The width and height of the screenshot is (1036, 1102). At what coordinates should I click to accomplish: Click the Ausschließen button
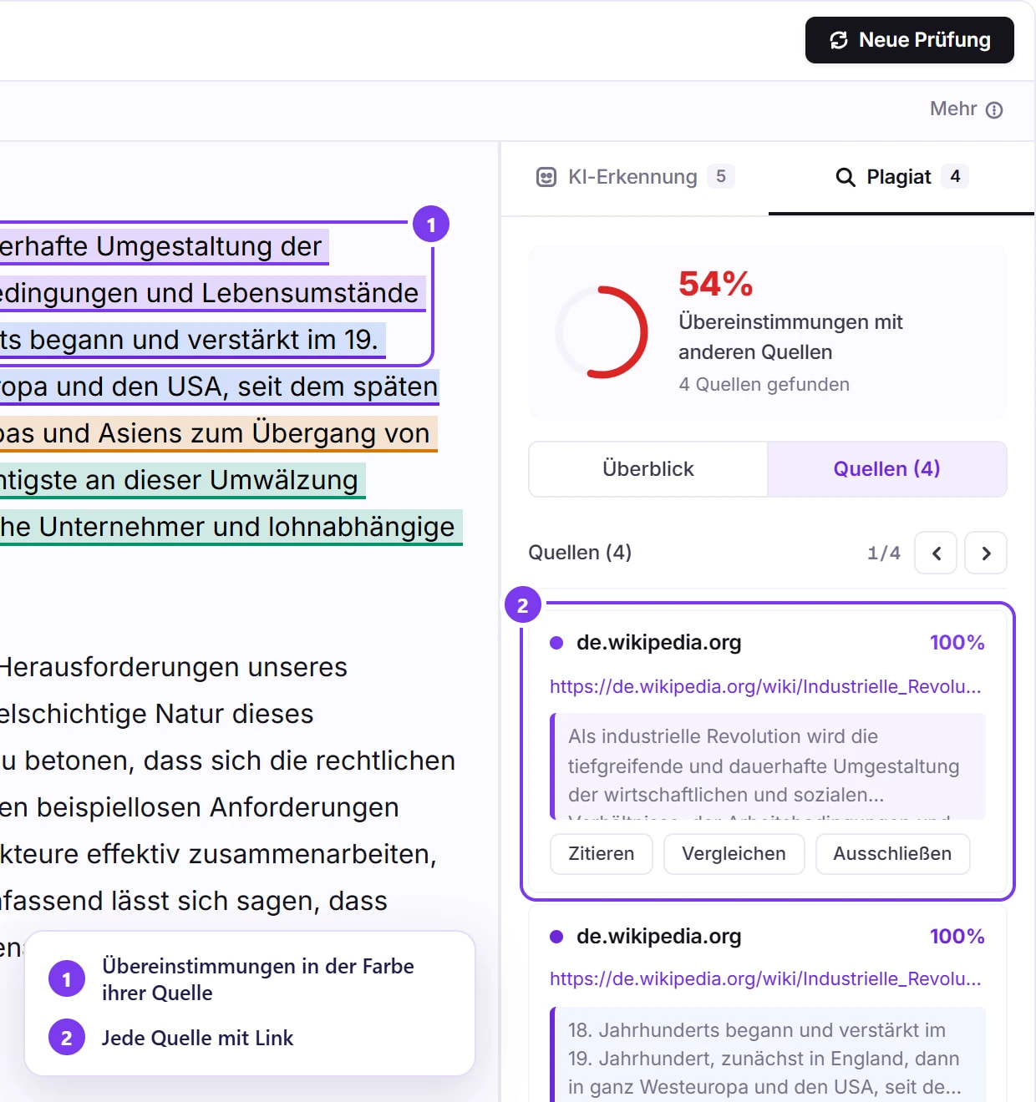[892, 854]
